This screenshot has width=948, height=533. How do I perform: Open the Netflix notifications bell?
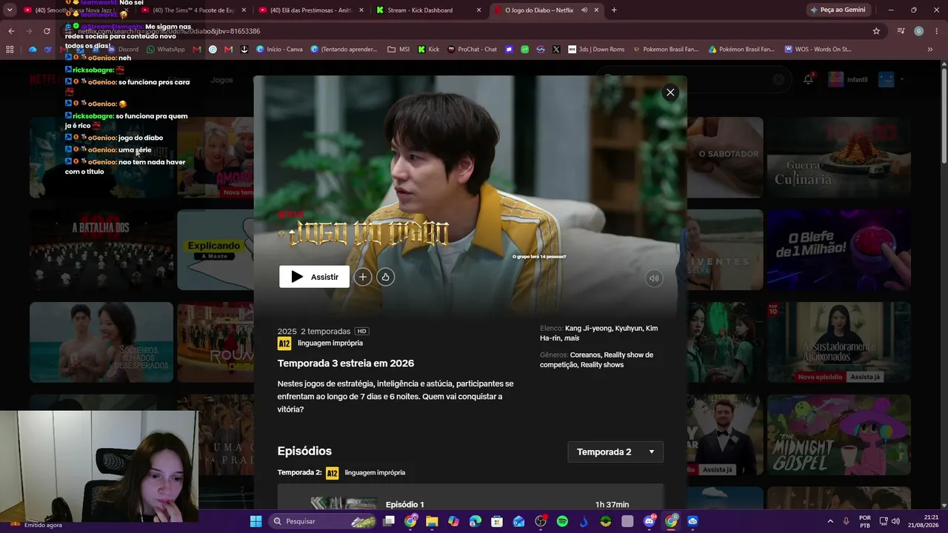point(808,79)
